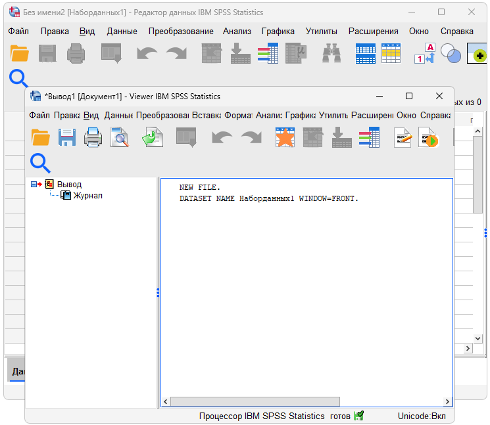Screen dimensions: 490x425
Task: Click left arrow of Viewer horizontal scrollbar
Action: [x=166, y=401]
